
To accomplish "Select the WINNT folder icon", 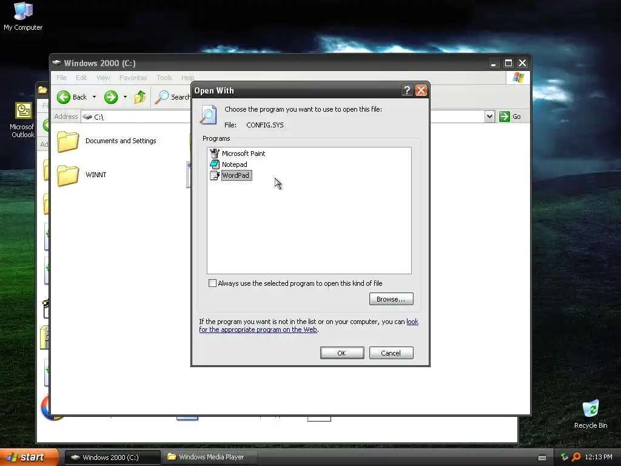I will tap(68, 175).
